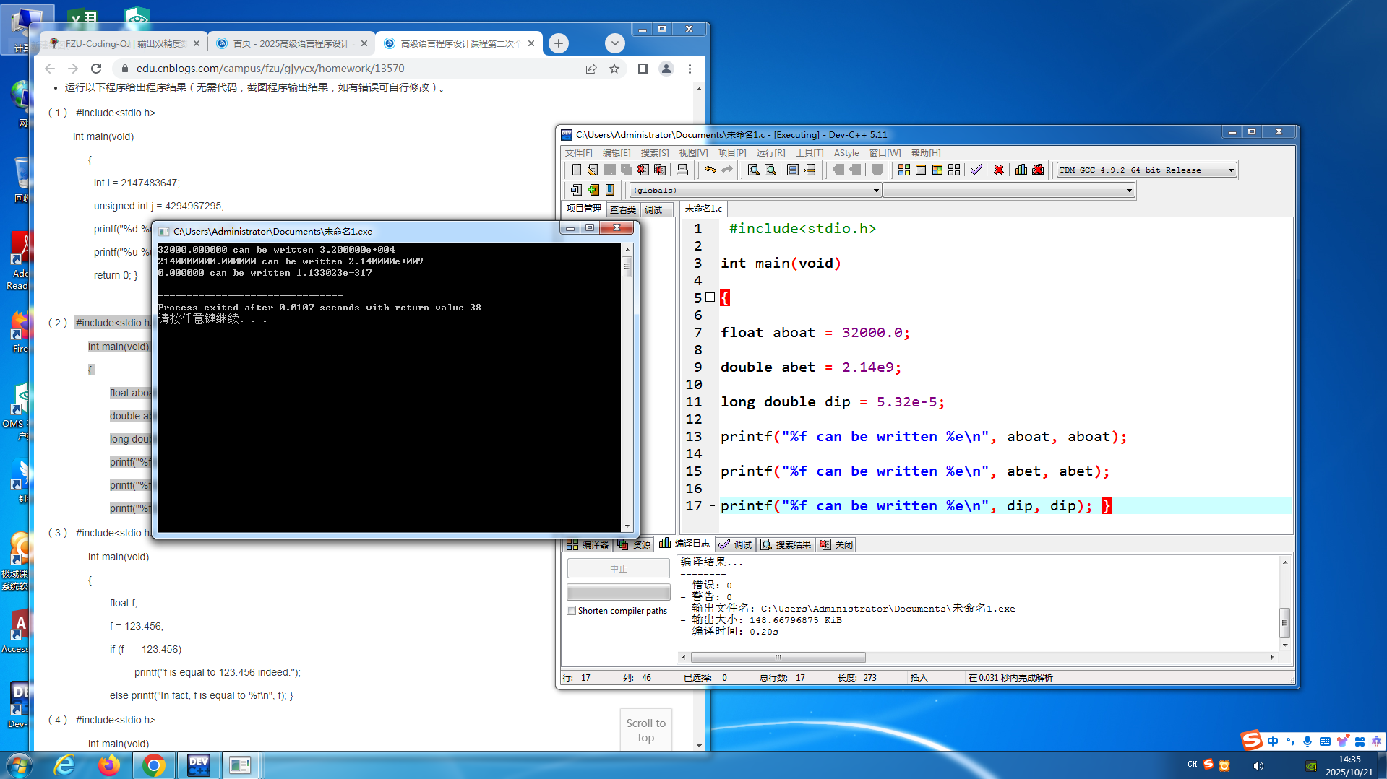Click the Close All files icon in Dev-C++

click(x=660, y=170)
